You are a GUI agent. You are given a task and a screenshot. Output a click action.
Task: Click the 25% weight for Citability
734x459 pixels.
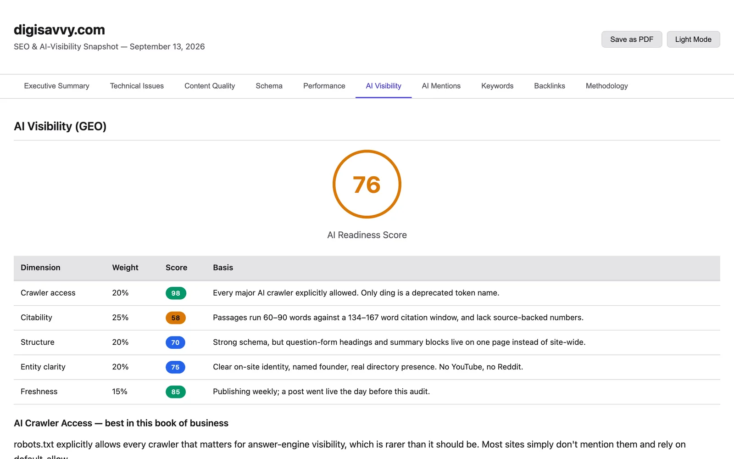click(x=120, y=318)
